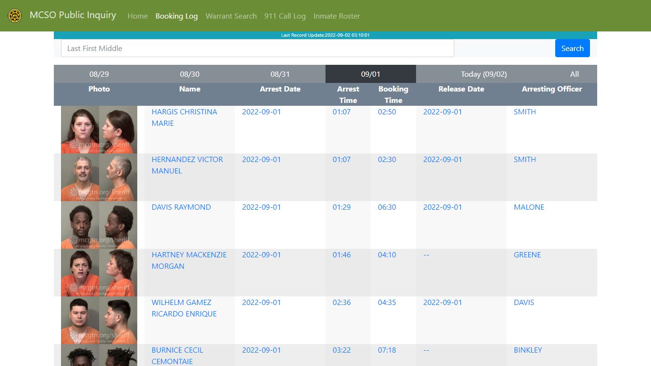Click the Booking Time column header
651x366 pixels.
pyautogui.click(x=393, y=94)
